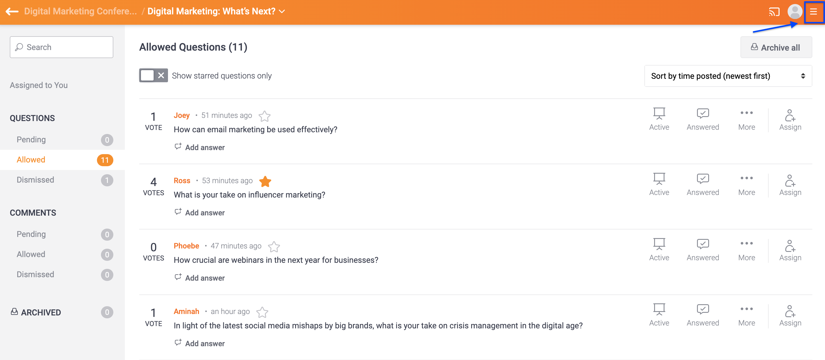
Task: Click the cast screen icon
Action: tap(774, 12)
